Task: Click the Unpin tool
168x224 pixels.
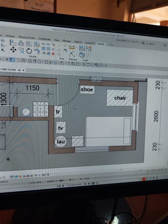Action: (53, 44)
